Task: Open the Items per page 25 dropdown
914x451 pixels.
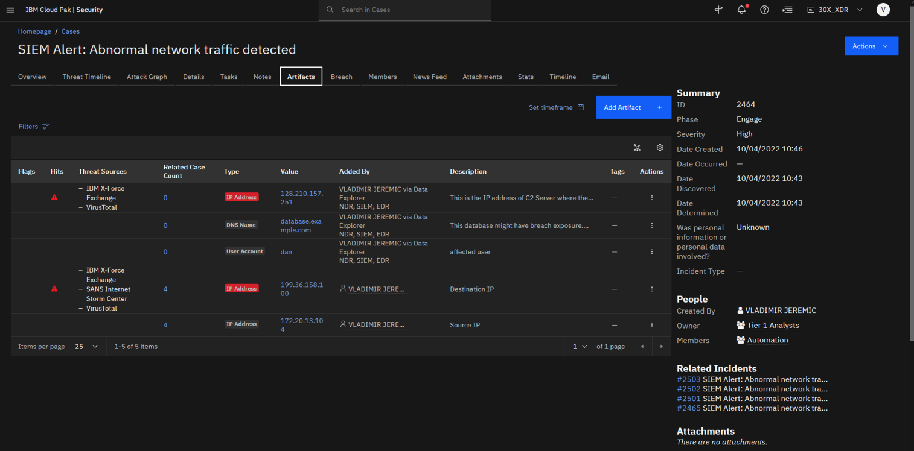Action: (87, 347)
